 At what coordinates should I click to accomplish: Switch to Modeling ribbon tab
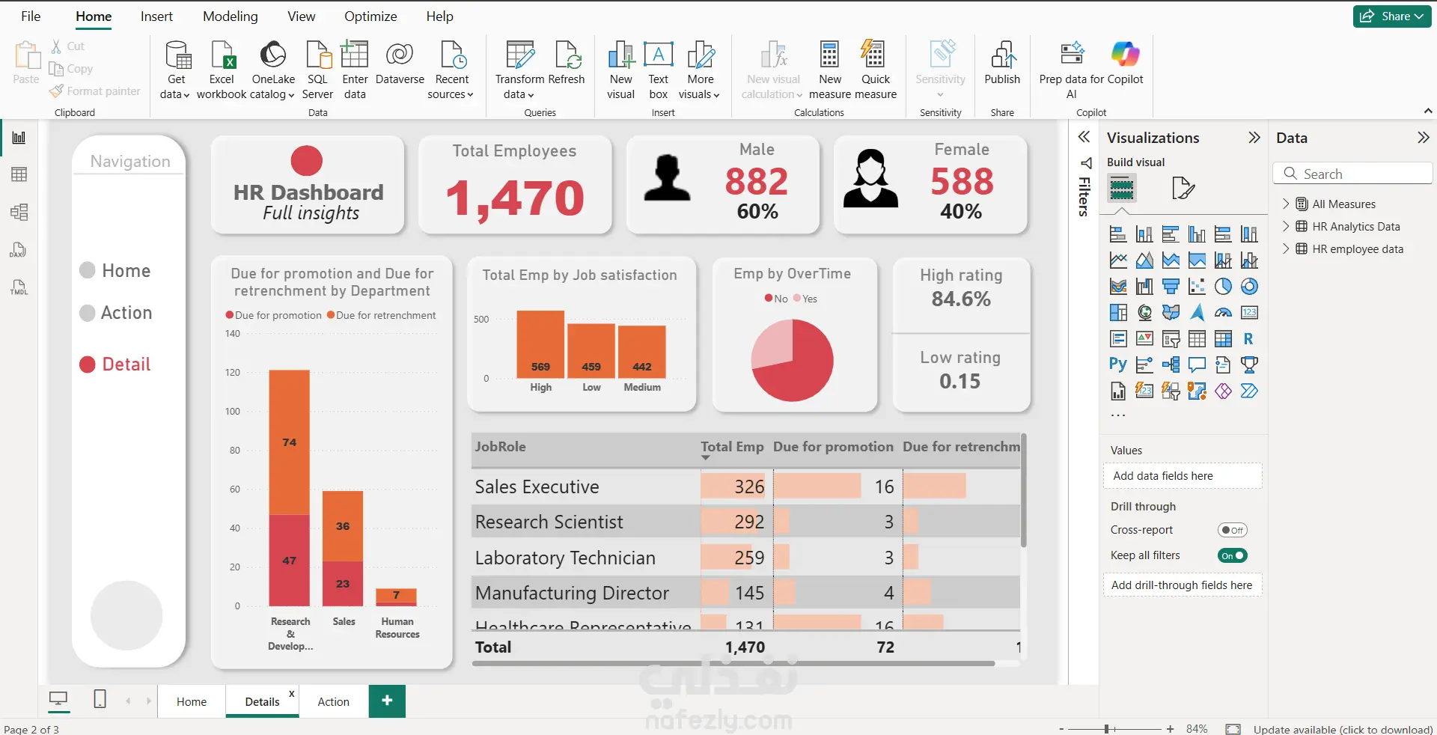(x=231, y=16)
